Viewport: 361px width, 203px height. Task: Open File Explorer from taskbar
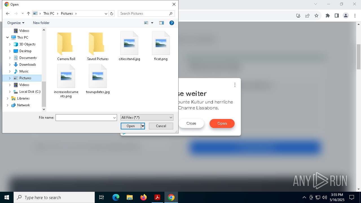point(130,197)
